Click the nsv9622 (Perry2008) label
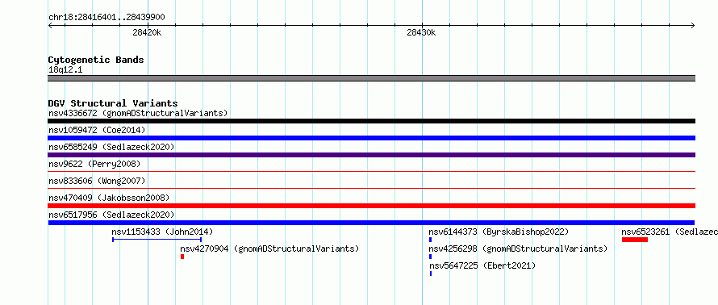Image resolution: width=718 pixels, height=305 pixels. (94, 164)
